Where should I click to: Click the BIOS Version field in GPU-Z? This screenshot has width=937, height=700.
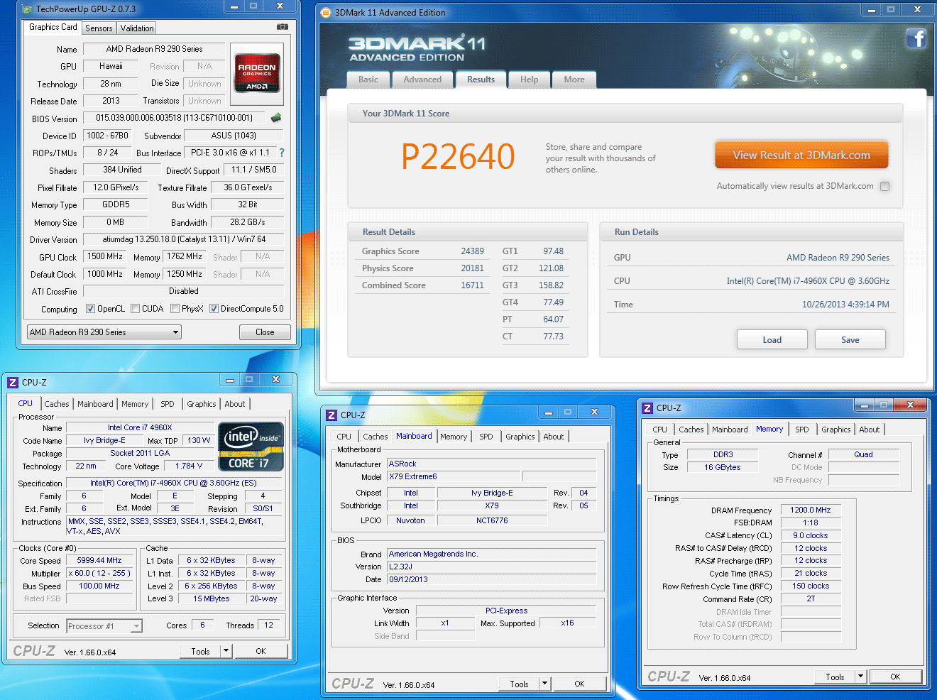[174, 118]
